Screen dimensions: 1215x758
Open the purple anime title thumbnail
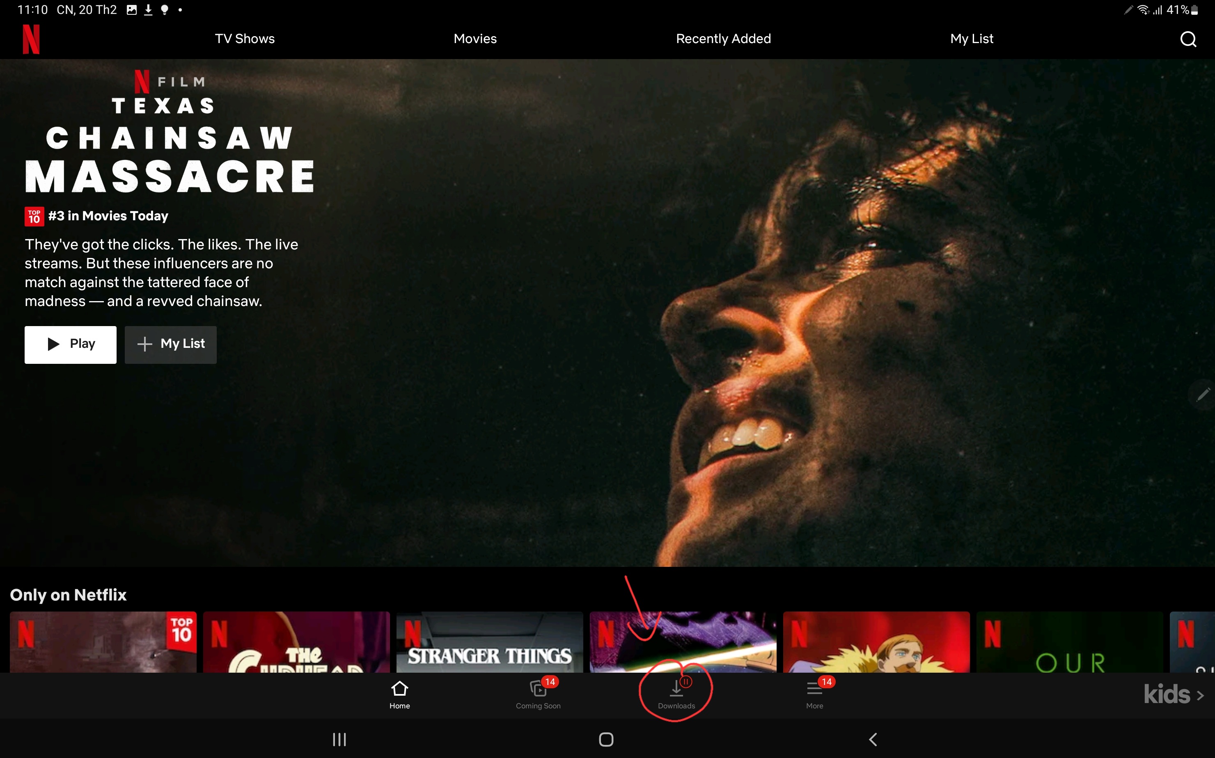click(683, 642)
